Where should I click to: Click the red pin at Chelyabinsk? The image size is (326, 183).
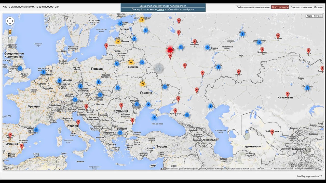point(262,50)
